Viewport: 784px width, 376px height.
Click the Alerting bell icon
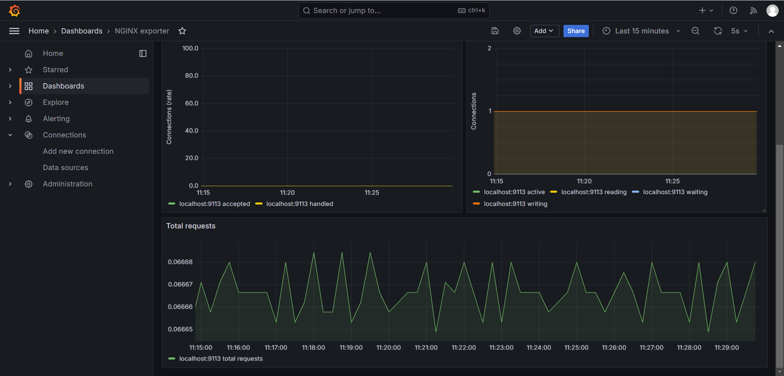point(29,119)
